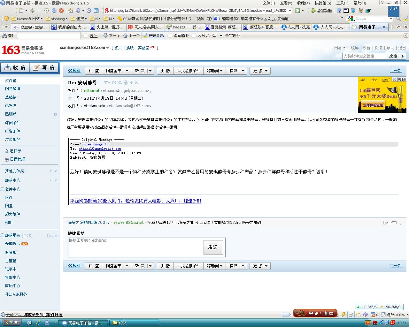
Task: Open the 工具(T) menu
Action: tap(342, 3)
